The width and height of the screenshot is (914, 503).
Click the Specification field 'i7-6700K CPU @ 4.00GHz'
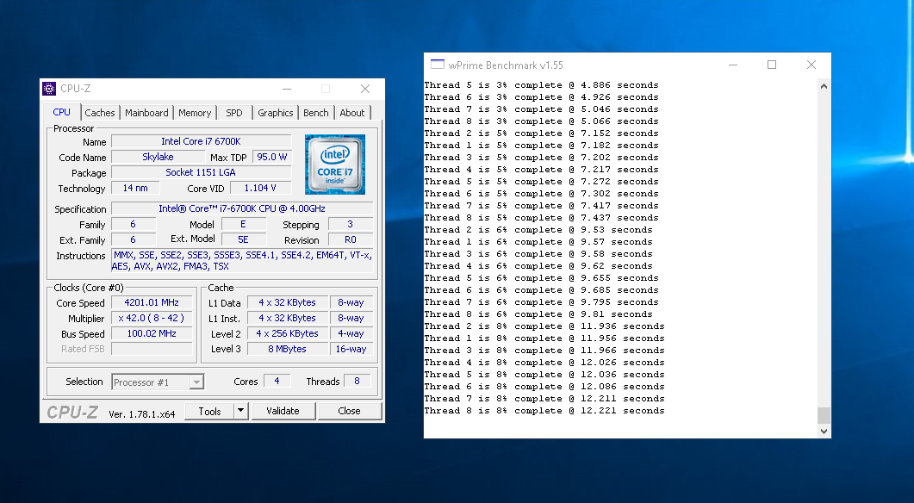(x=242, y=208)
